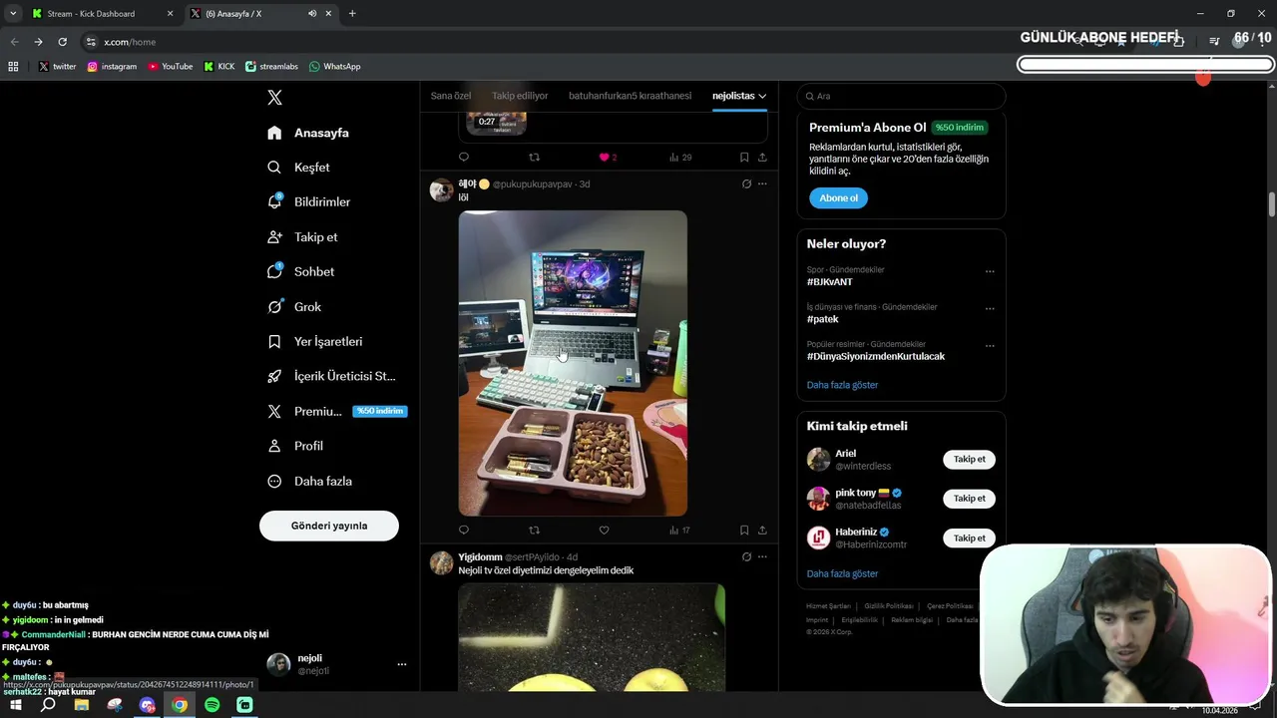Open Bildirimler notifications
This screenshot has width=1277, height=718.
click(x=308, y=201)
